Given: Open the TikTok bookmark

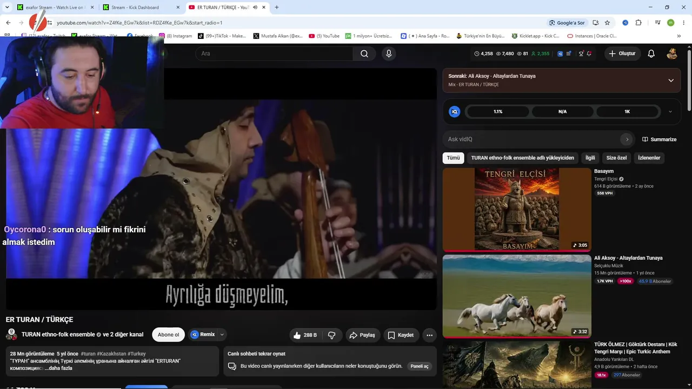Looking at the screenshot, I should click(222, 36).
